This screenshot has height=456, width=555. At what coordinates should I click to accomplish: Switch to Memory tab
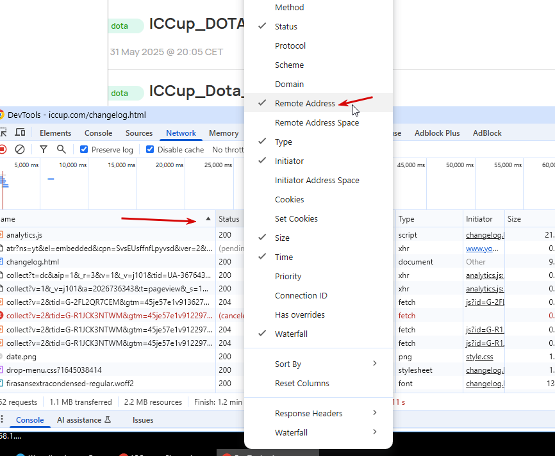tap(224, 133)
